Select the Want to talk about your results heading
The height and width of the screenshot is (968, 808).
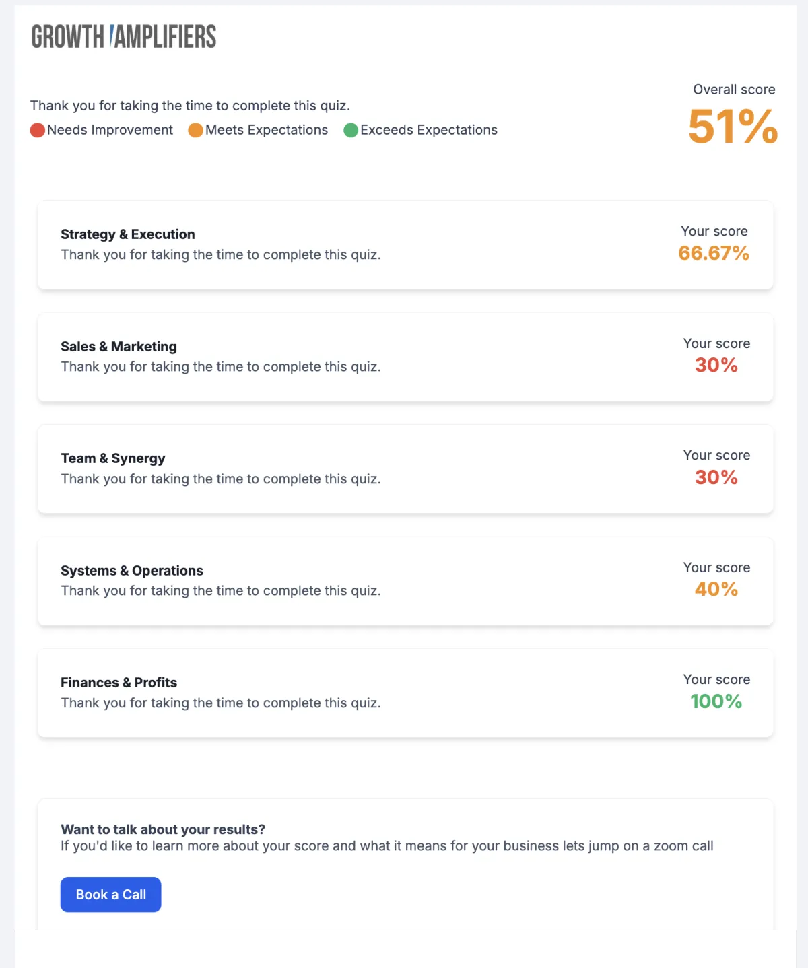(163, 829)
